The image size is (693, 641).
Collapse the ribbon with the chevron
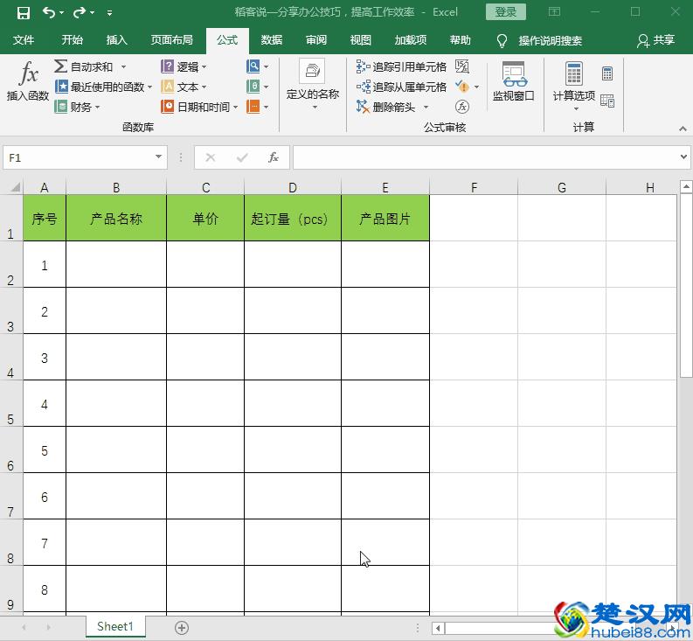(x=683, y=129)
